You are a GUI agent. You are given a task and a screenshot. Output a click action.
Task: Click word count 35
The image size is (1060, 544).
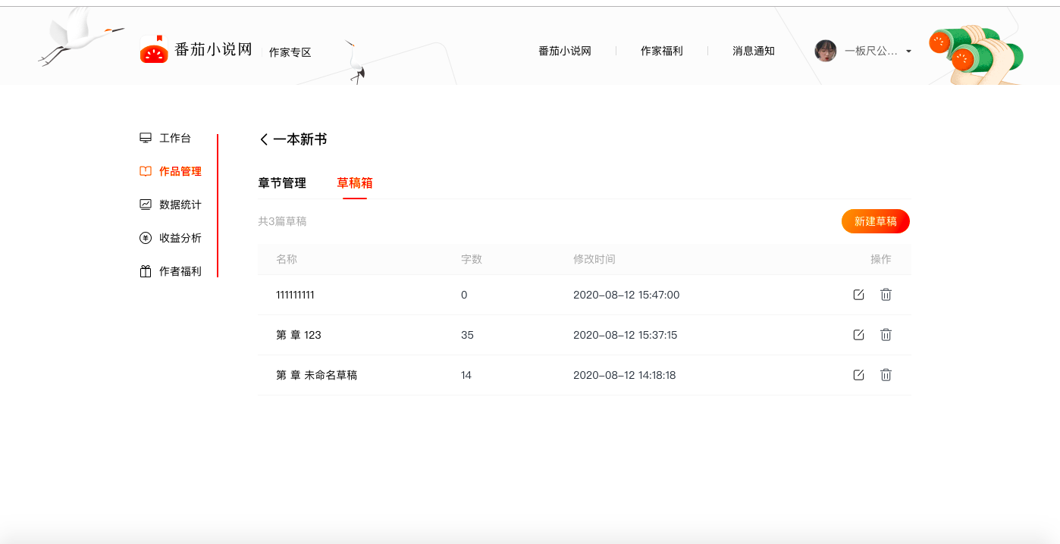point(467,335)
